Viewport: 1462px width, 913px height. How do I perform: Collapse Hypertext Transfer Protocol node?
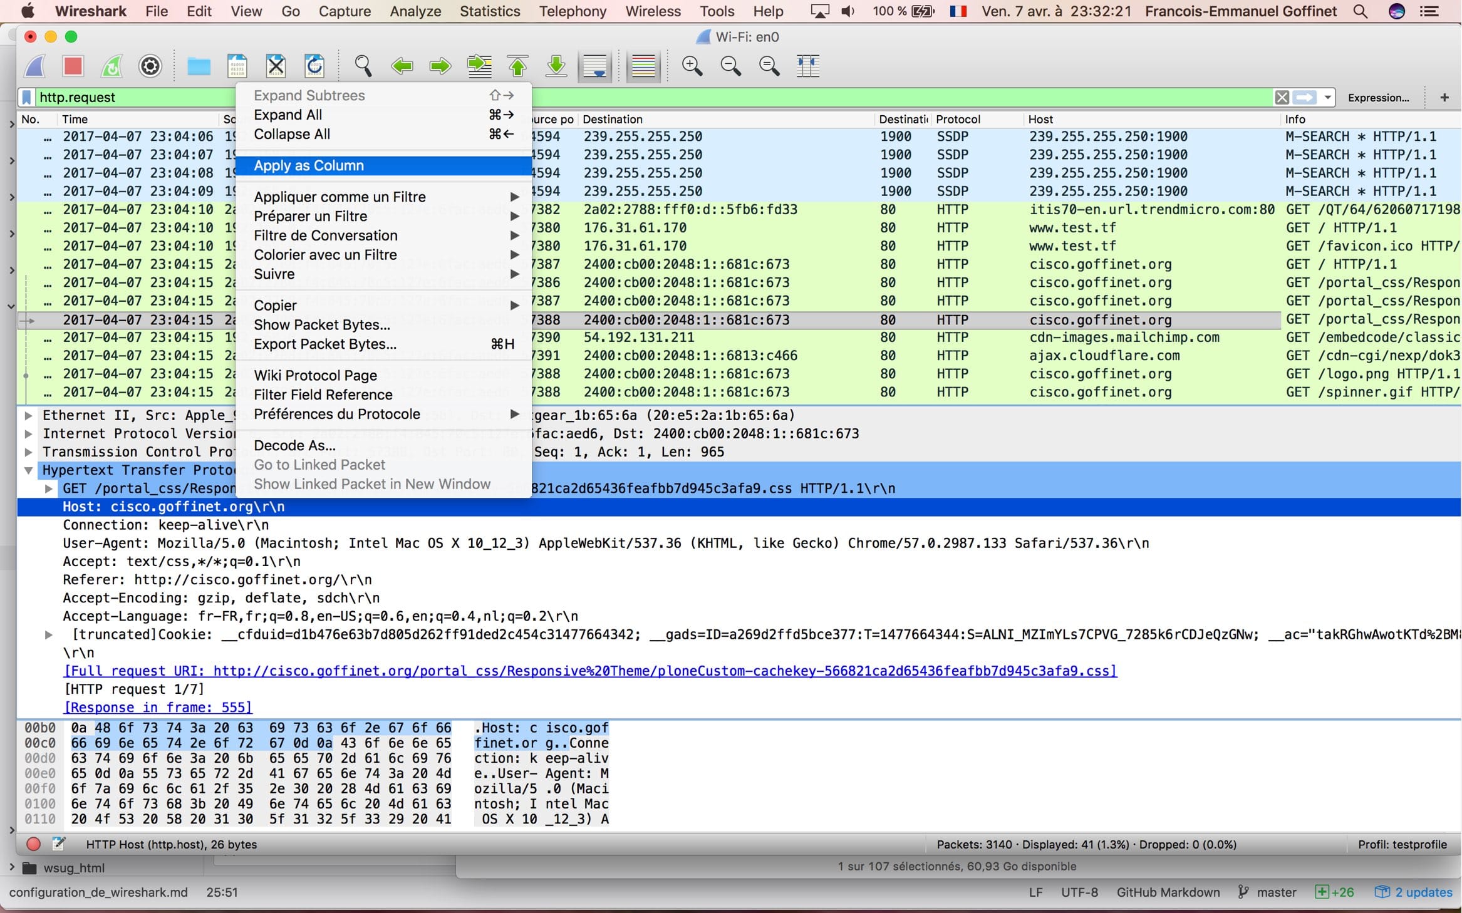coord(28,470)
